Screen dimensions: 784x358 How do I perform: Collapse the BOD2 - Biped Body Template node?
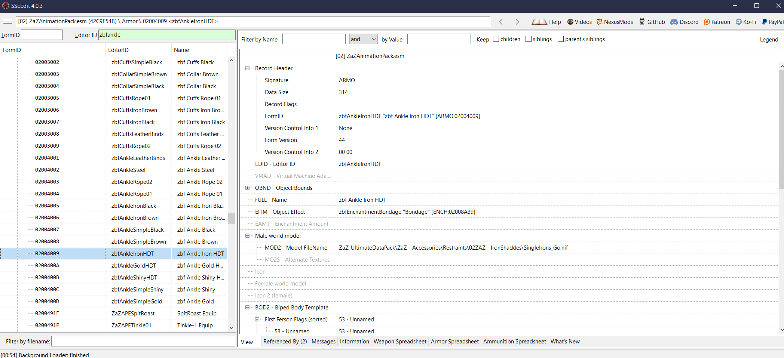[247, 308]
